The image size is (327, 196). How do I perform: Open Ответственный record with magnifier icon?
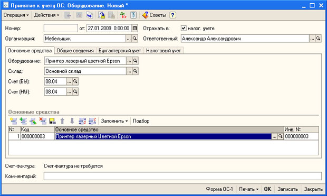pyautogui.click(x=318, y=39)
